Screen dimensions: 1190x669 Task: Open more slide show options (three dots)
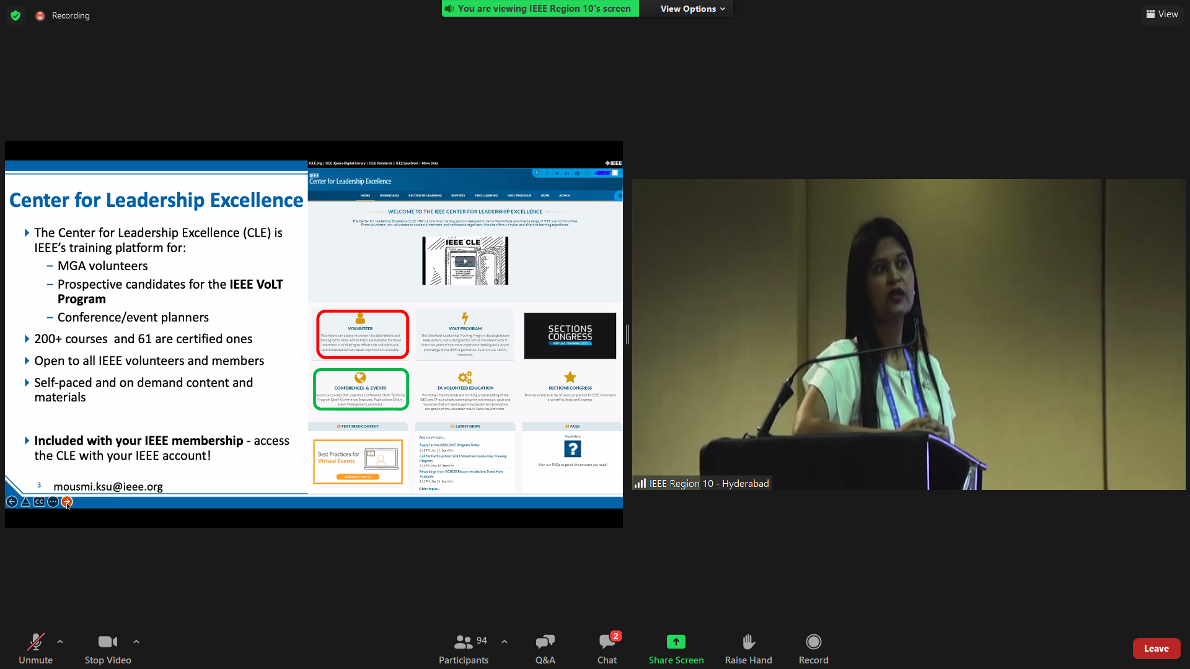pos(53,502)
